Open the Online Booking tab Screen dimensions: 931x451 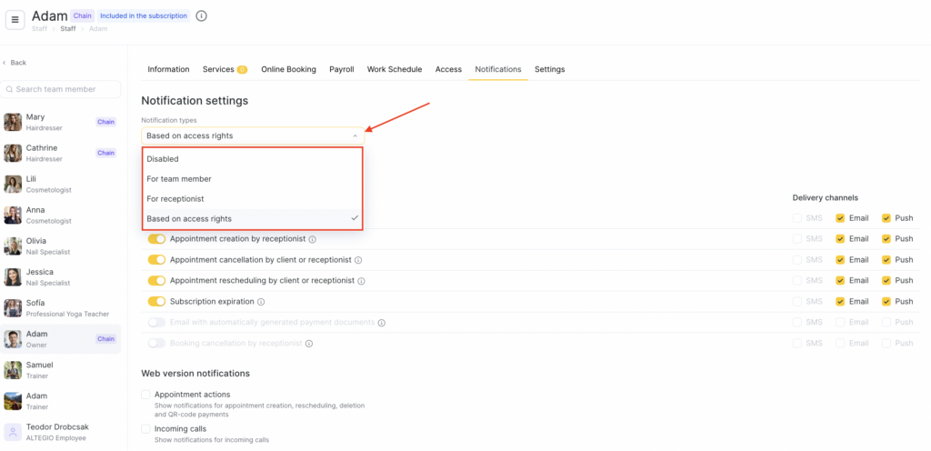(288, 69)
